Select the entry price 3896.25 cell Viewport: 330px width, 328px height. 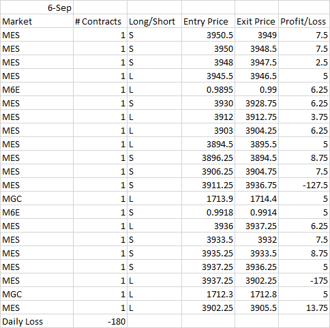point(208,158)
